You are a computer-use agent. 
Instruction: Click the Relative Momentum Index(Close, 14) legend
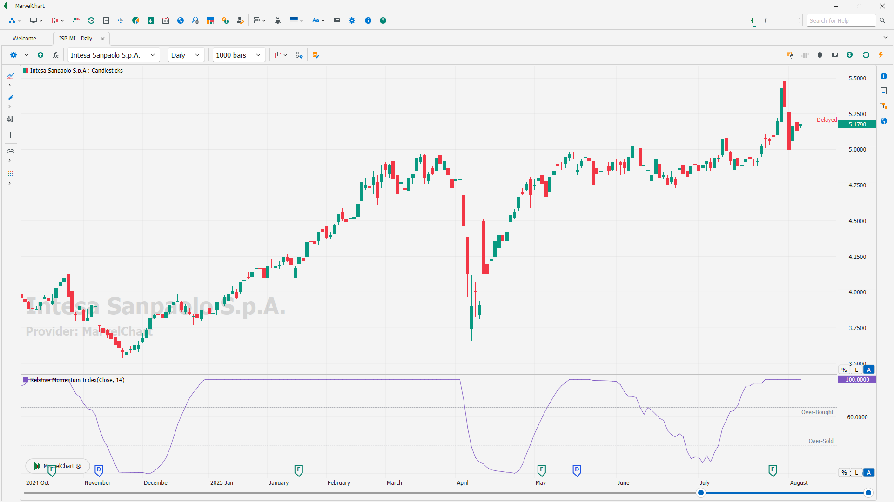[x=74, y=380]
